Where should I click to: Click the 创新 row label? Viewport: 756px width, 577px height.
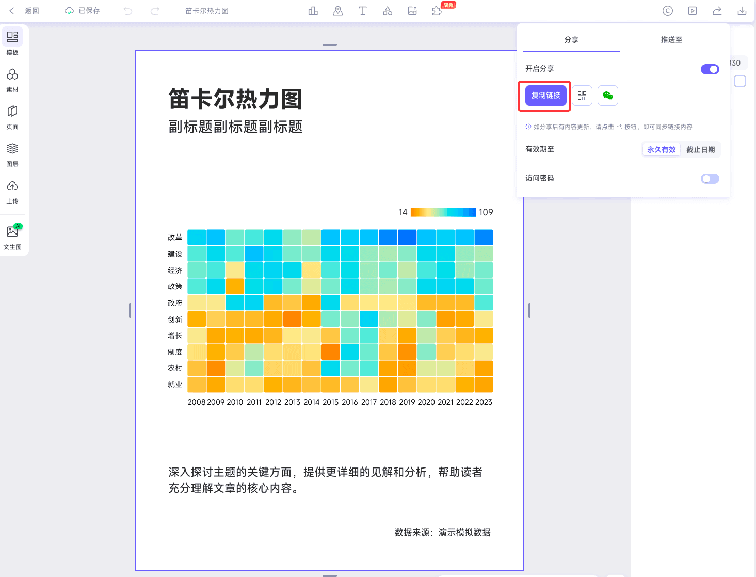[175, 320]
